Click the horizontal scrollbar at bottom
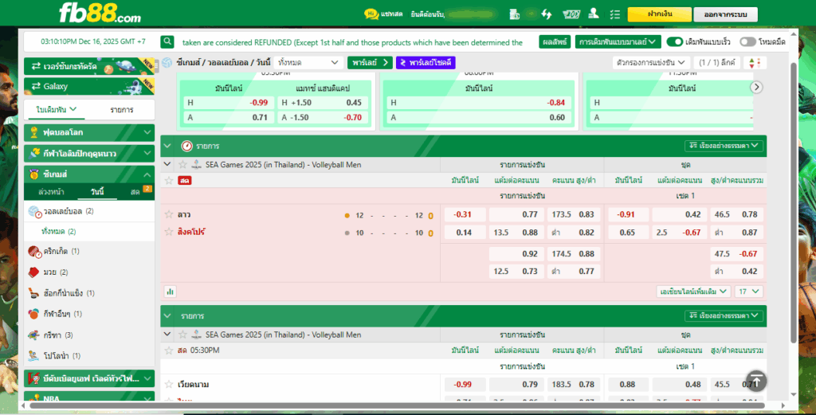Viewport: 816px width, 415px height. tap(397, 405)
